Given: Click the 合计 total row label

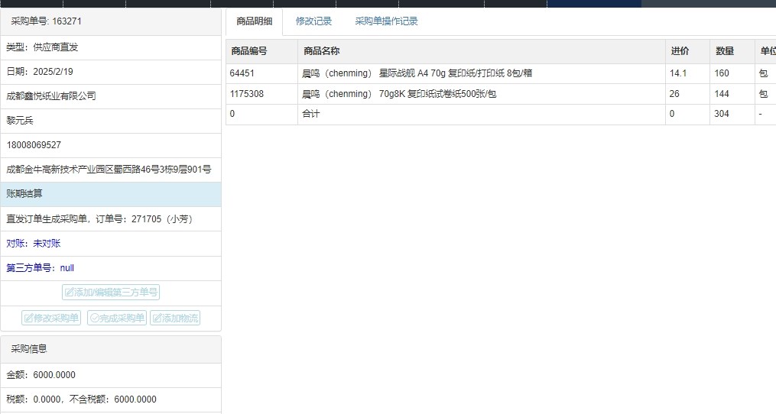Looking at the screenshot, I should 311,114.
